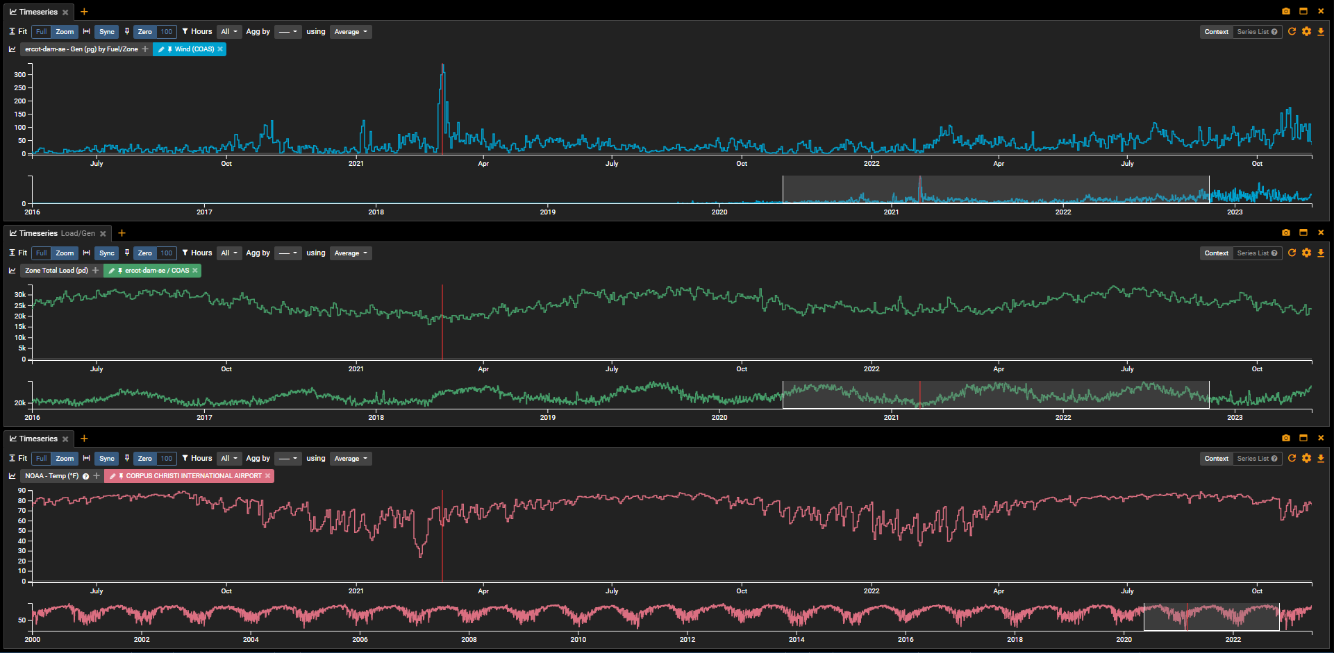Click the ercot-dam-se / COAS series tag
The height and width of the screenshot is (653, 1334).
click(x=156, y=271)
